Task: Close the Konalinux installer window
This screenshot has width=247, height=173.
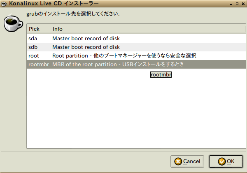Action: [243, 4]
